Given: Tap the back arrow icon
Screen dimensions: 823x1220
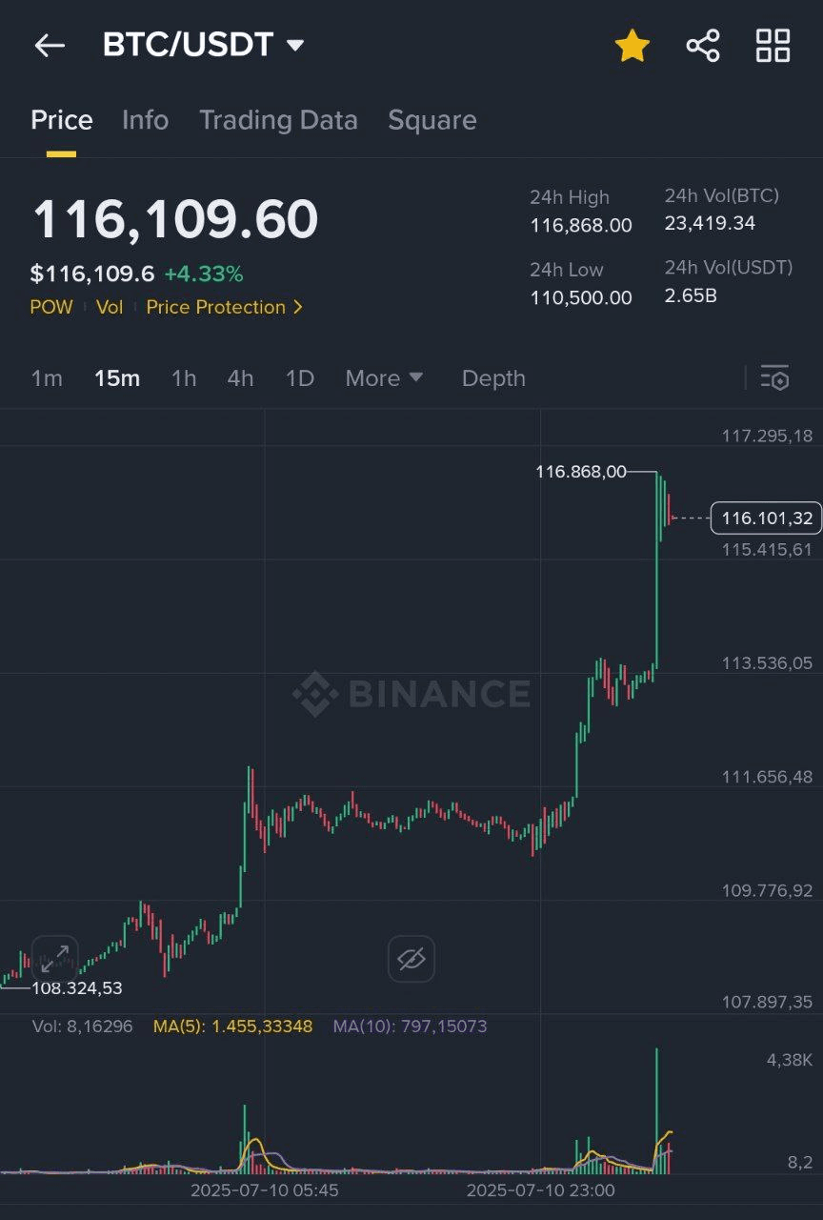Looking at the screenshot, I should (49, 45).
